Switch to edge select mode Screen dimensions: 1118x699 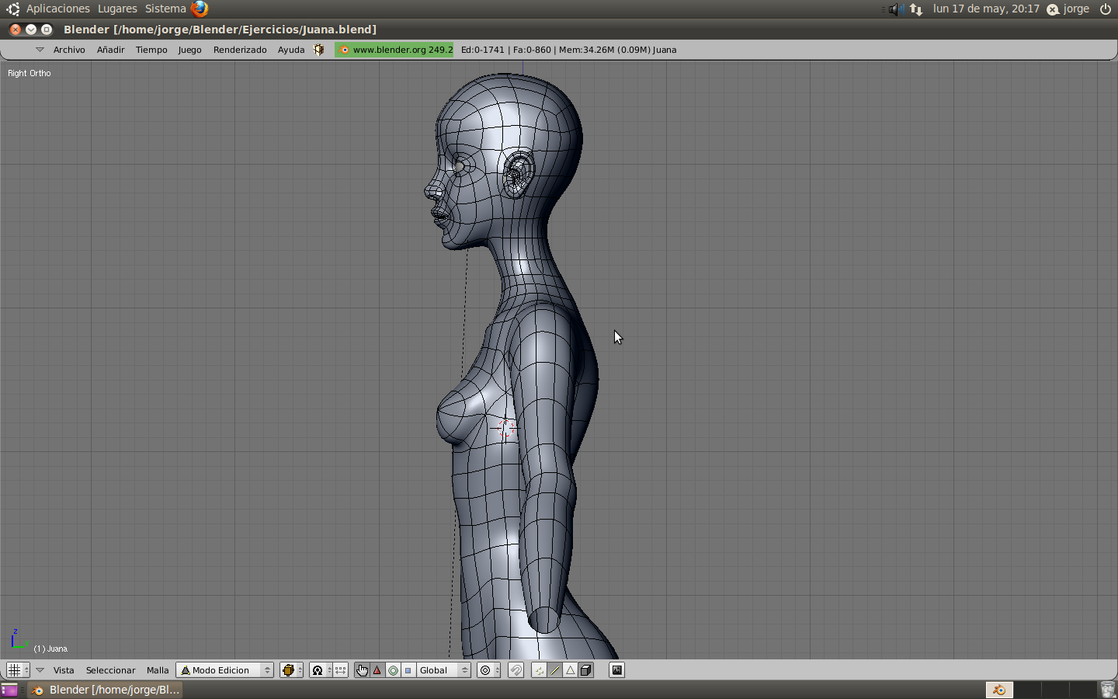(554, 670)
